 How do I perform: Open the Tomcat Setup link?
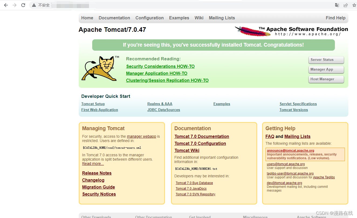93,104
